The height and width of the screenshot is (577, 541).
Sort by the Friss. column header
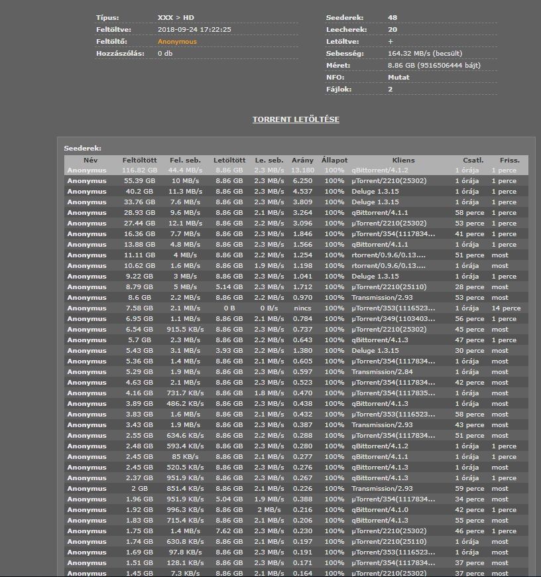pos(509,160)
